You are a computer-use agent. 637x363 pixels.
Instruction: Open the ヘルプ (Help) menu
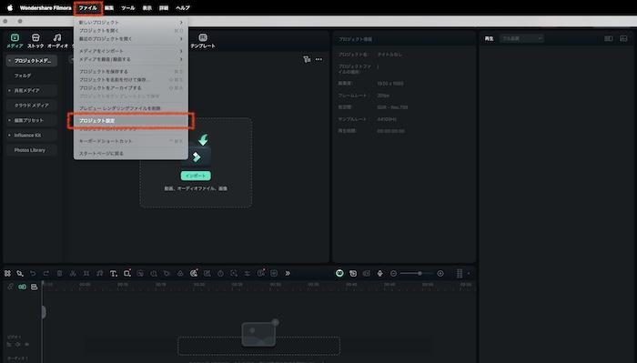(183, 7)
